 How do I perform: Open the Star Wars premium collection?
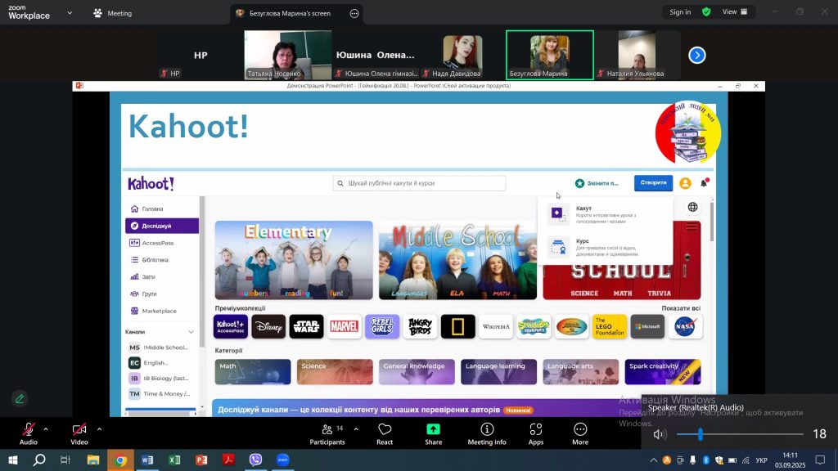[x=306, y=326]
